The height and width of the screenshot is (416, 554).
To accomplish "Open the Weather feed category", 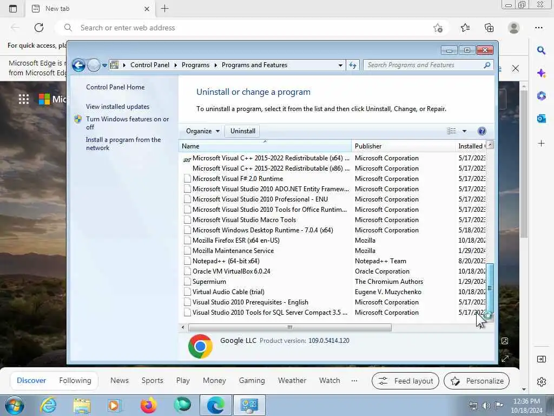I will pyautogui.click(x=292, y=381).
